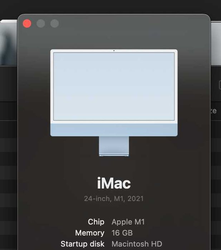Click the "24-inch, M1, 2021" subtitle
This screenshot has width=221, height=250.
114,198
